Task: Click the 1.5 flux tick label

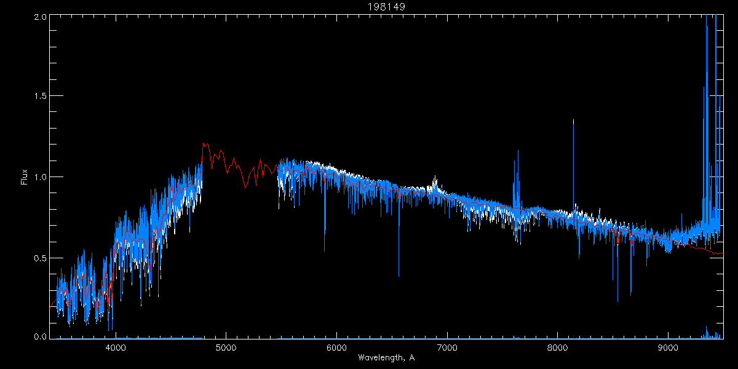Action: (x=40, y=96)
